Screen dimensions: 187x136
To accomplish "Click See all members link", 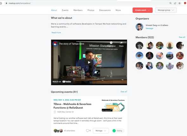I will [182, 37].
